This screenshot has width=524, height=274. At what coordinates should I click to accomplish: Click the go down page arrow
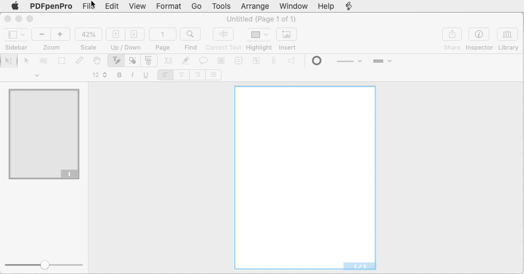pyautogui.click(x=134, y=34)
